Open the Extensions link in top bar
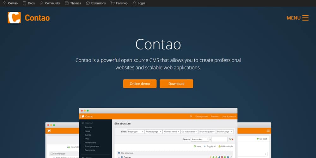This screenshot has height=158, width=316. click(x=98, y=3)
